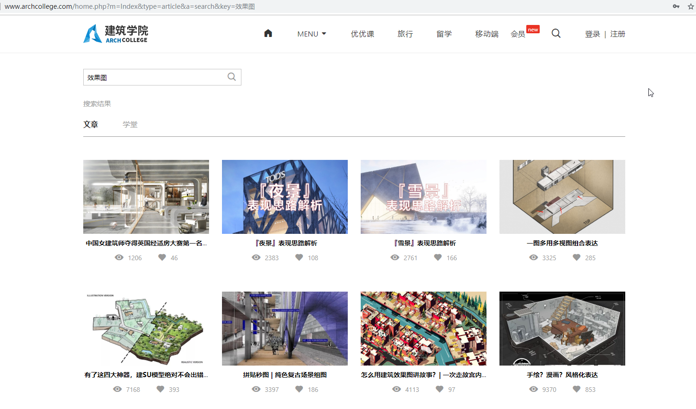
Task: Open the 会员 menu item
Action: [518, 34]
